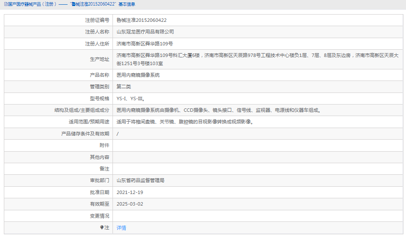This screenshot has height=236, width=406.
Task: Click the pin icon beside 注
Action: (102, 227)
